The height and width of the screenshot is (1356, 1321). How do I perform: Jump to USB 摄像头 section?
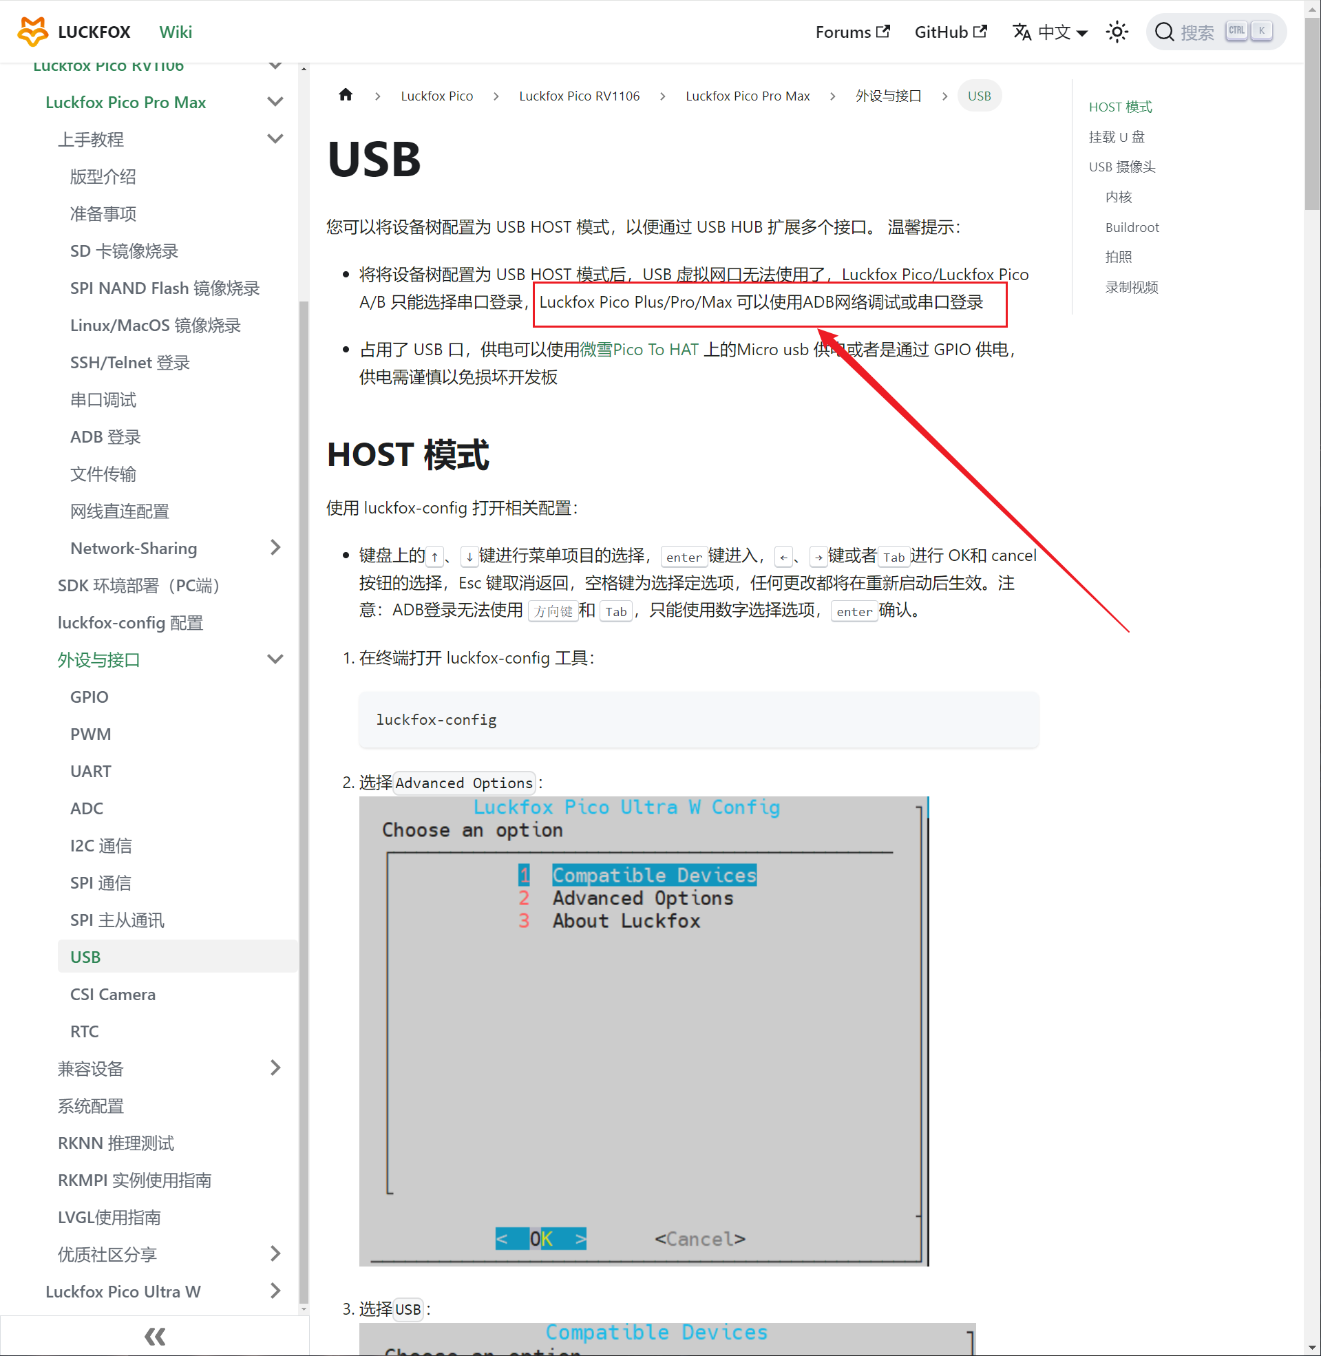pyautogui.click(x=1122, y=167)
